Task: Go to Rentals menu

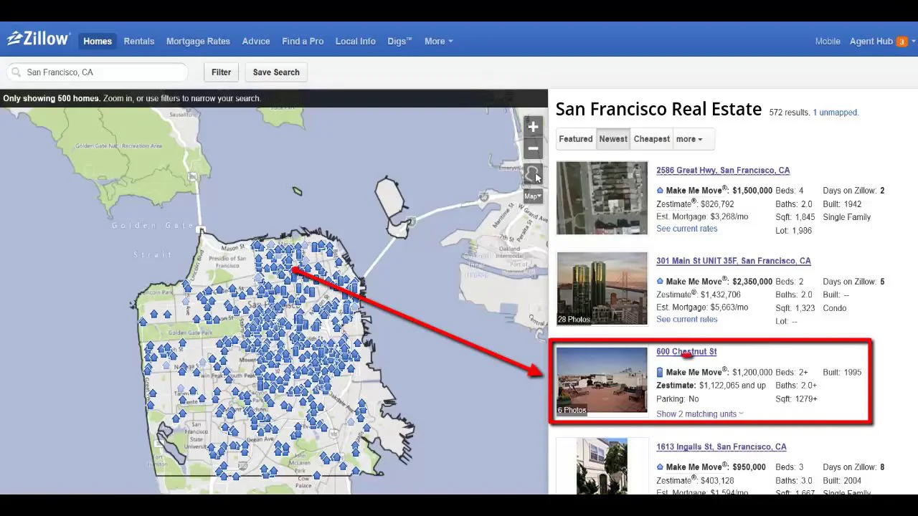Action: 139,42
